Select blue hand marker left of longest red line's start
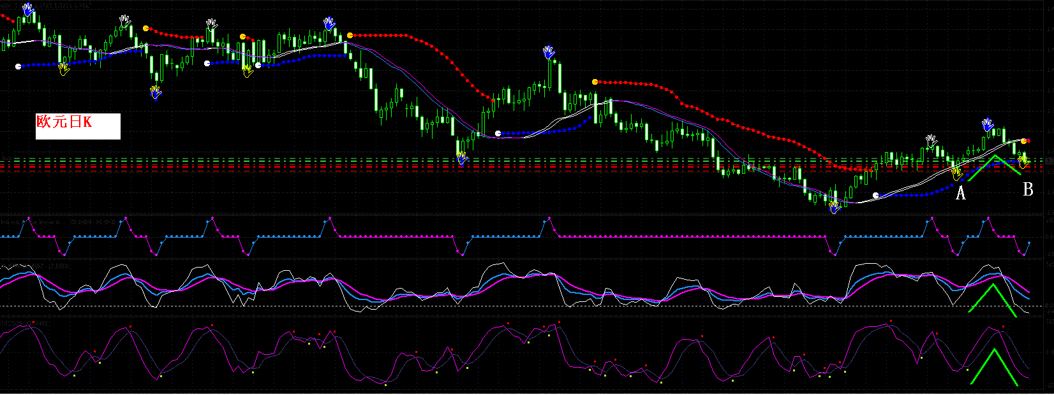1054x395 pixels. [549, 52]
